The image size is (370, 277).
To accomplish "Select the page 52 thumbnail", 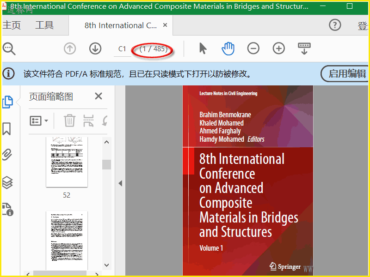I will 67,162.
